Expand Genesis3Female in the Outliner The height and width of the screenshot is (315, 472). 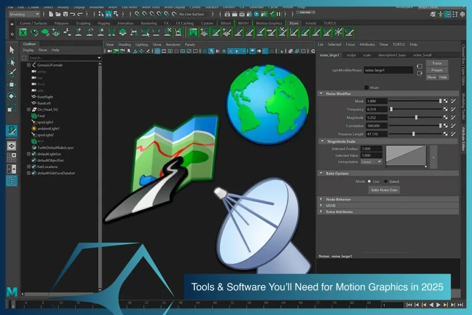pyautogui.click(x=29, y=65)
